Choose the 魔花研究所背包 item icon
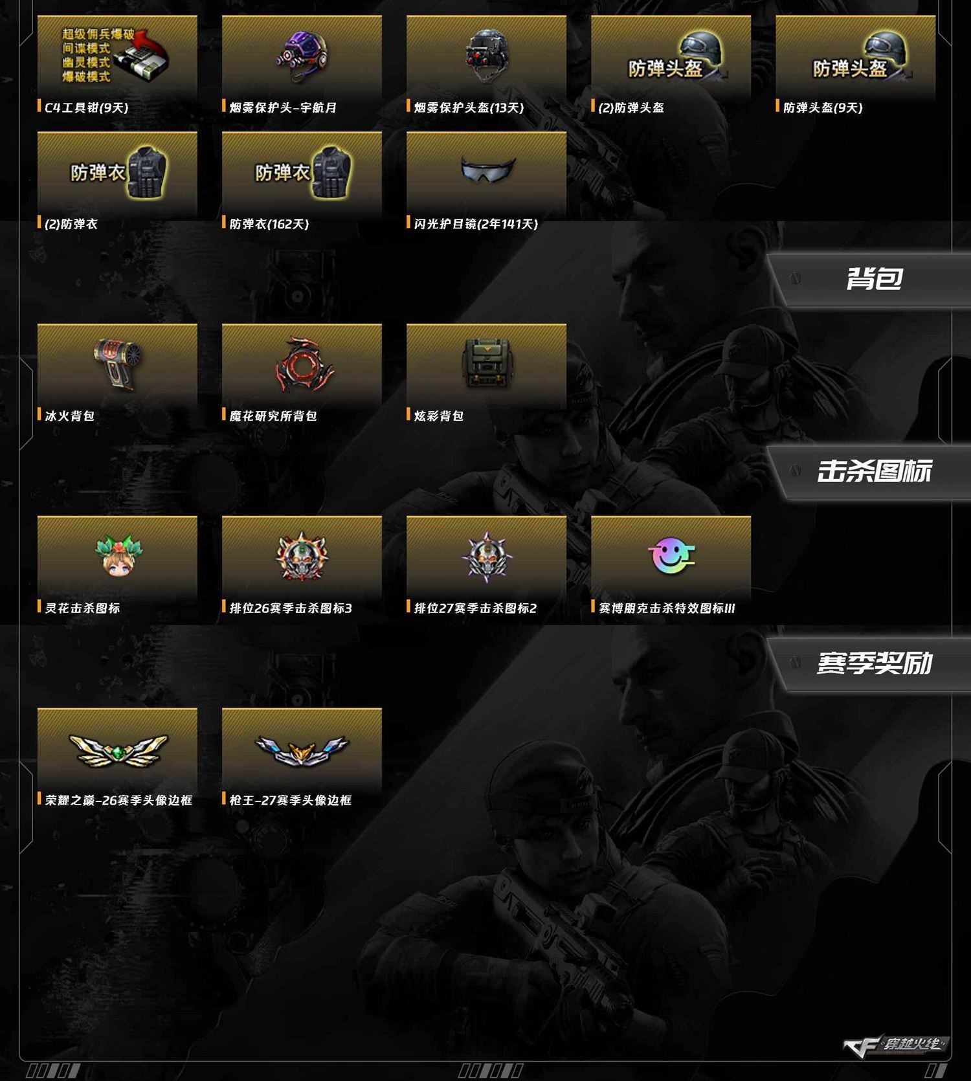The height and width of the screenshot is (1081, 971). coord(302,365)
